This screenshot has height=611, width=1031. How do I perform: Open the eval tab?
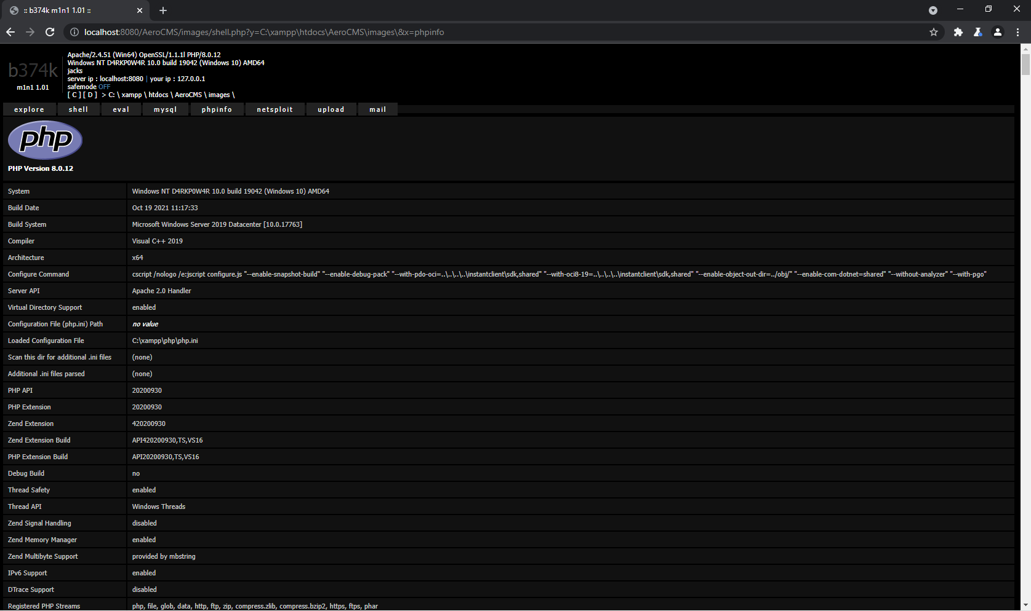(x=121, y=109)
